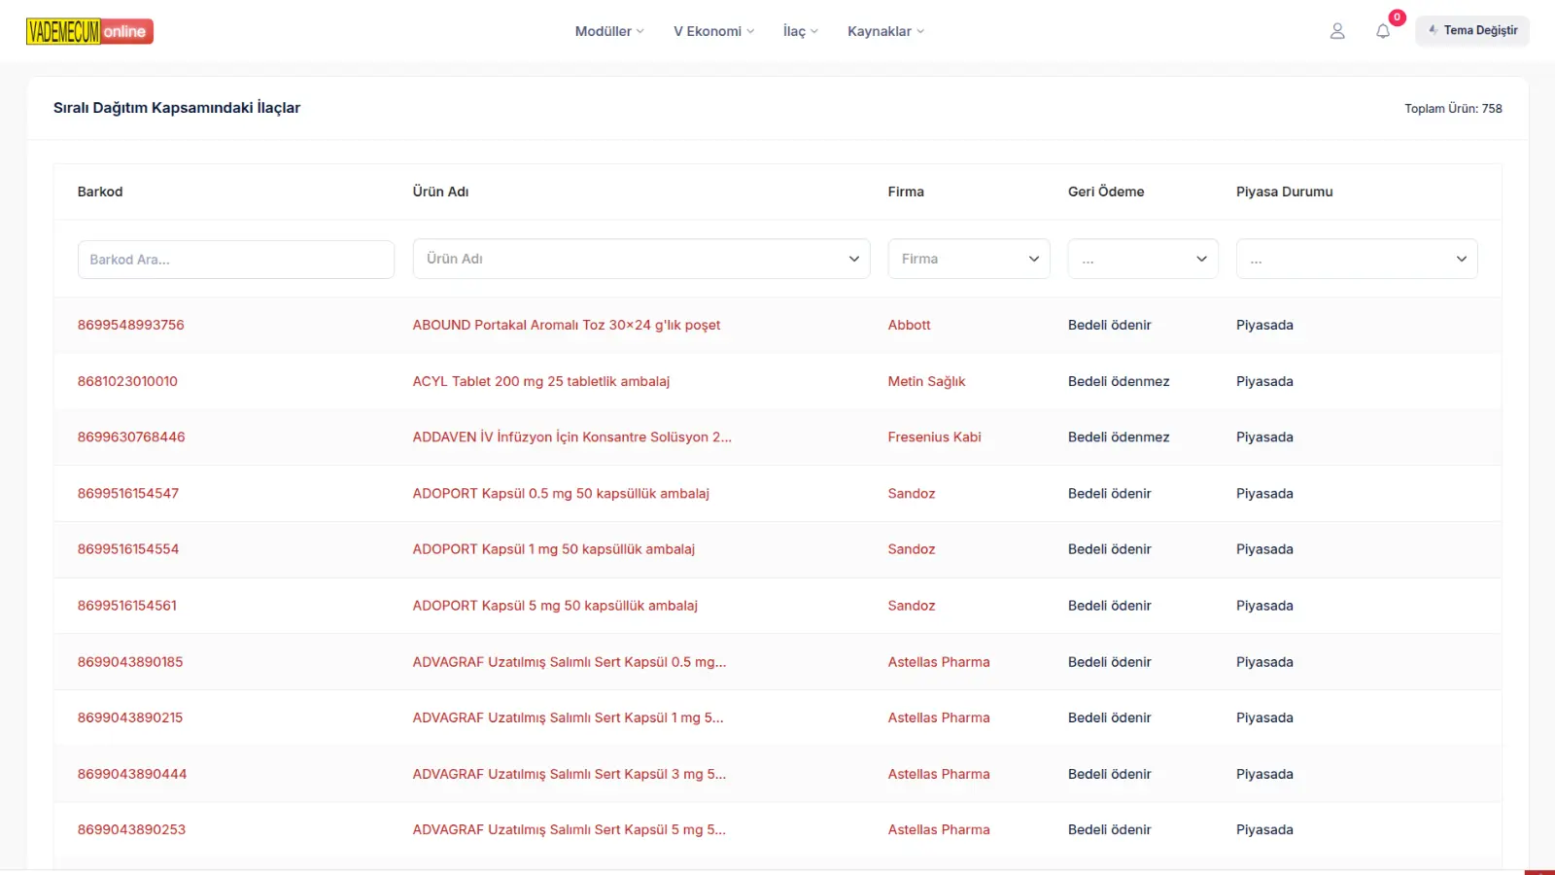Expand the Firma filter dropdown
Image resolution: width=1555 pixels, height=875 pixels.
pos(969,259)
